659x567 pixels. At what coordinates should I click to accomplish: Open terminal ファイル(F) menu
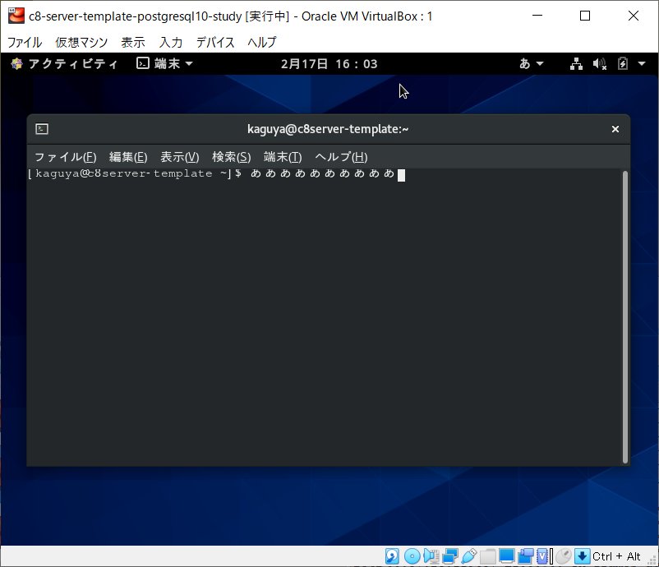point(65,157)
